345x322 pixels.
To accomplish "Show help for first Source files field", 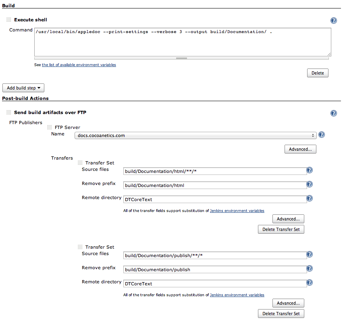I will click(310, 170).
